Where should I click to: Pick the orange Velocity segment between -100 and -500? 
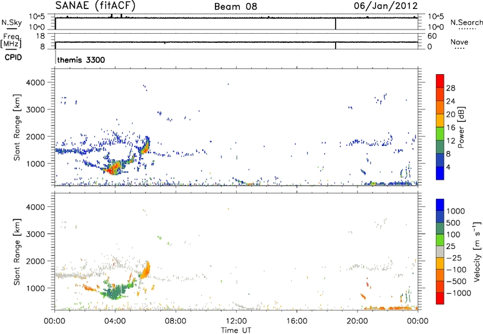pos(440,275)
